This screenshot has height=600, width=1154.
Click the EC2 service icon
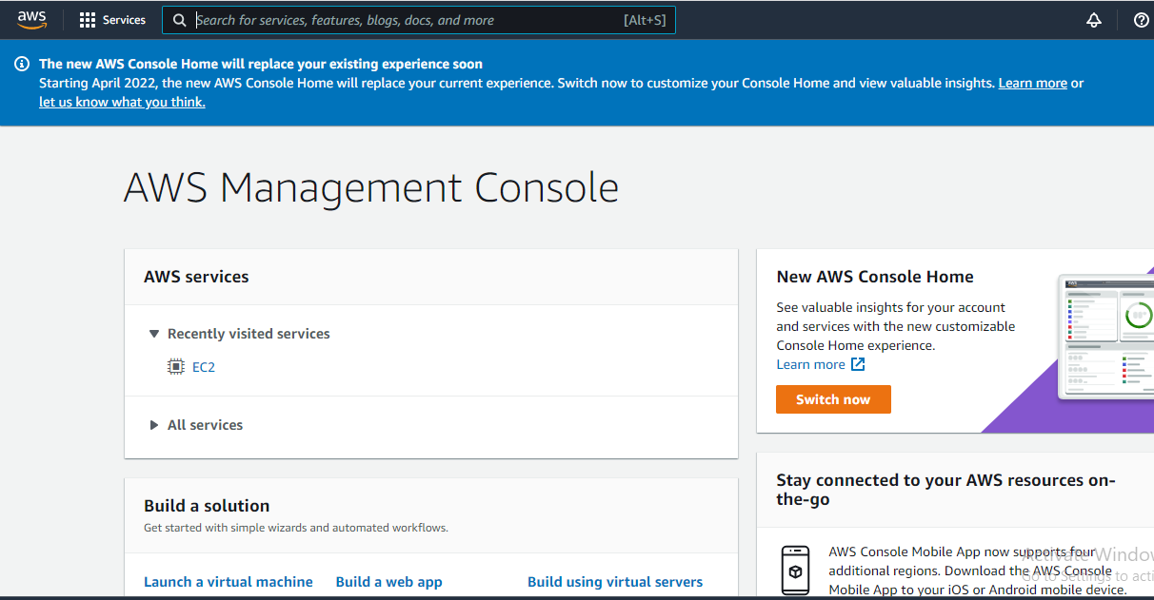175,366
